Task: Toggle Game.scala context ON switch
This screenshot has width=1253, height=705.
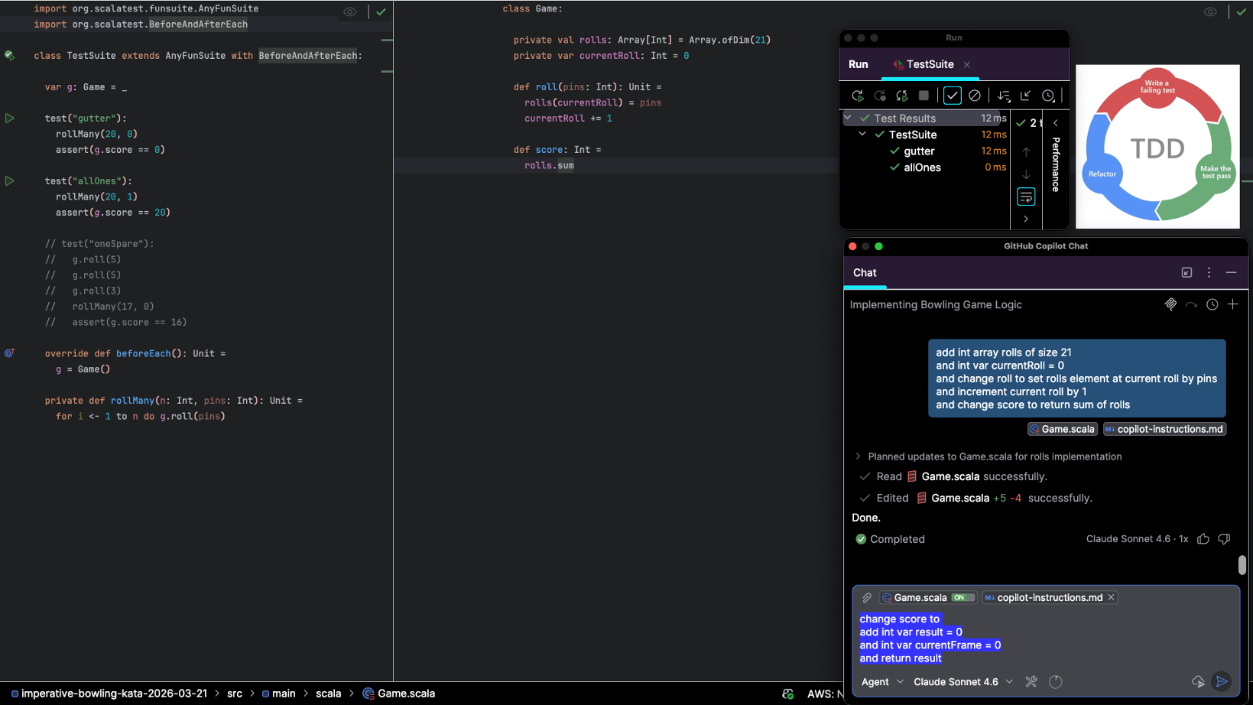Action: tap(962, 597)
